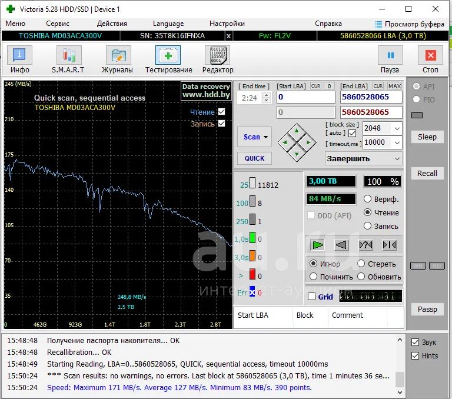Decrease End time with down stepper

point(267,101)
